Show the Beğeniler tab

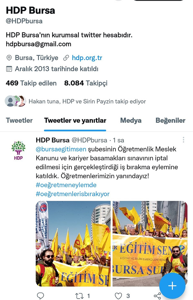170,120
